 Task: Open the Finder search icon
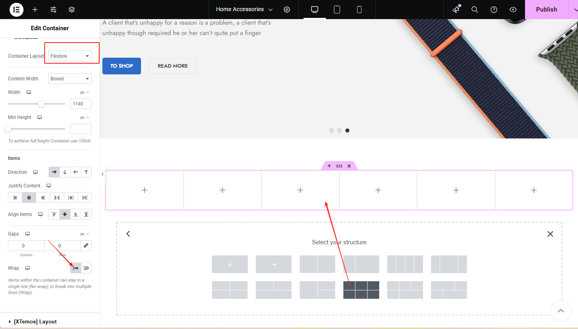point(475,10)
